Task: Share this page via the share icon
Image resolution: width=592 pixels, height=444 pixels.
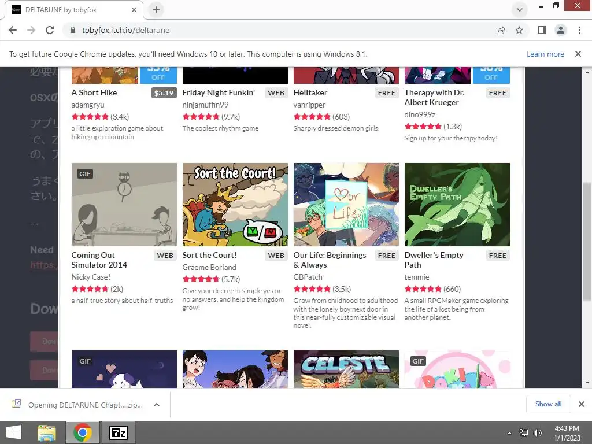Action: (501, 30)
